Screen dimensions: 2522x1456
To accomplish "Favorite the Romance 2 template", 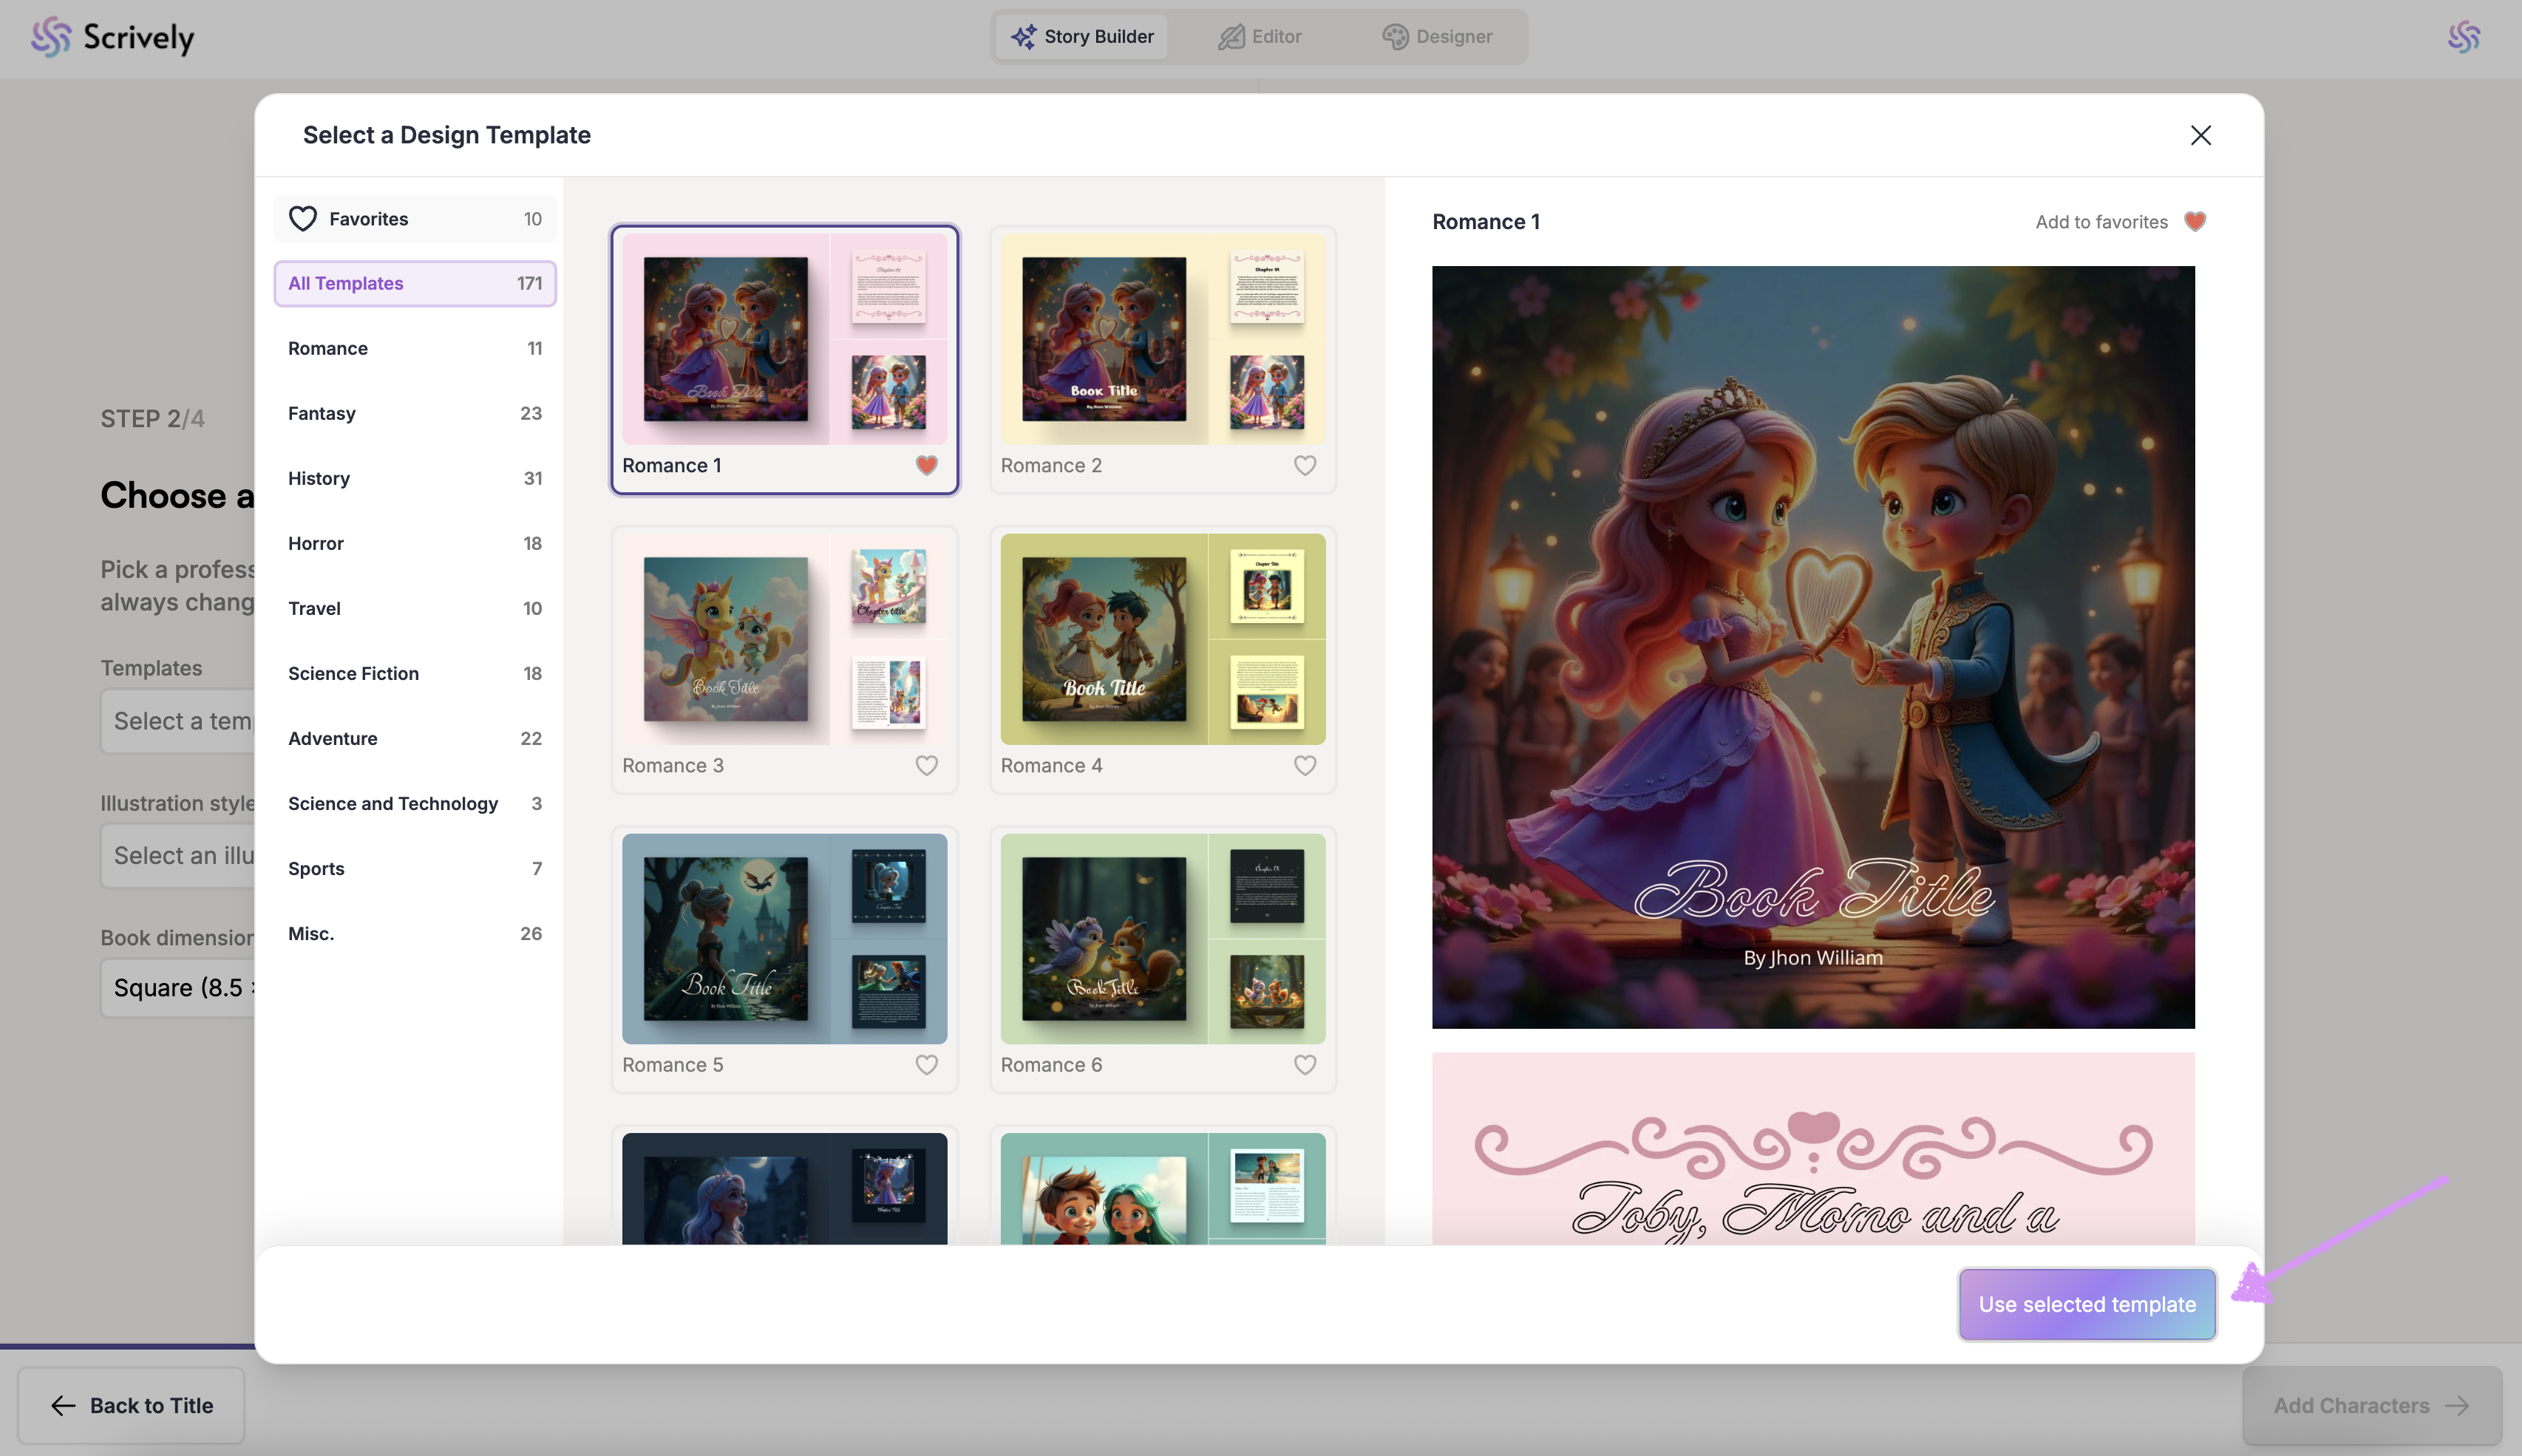I will pyautogui.click(x=1304, y=465).
